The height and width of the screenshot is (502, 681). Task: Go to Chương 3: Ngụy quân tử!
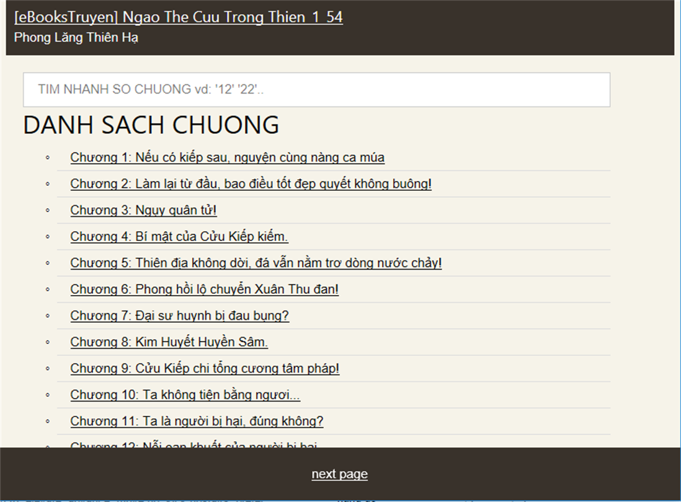tap(143, 210)
